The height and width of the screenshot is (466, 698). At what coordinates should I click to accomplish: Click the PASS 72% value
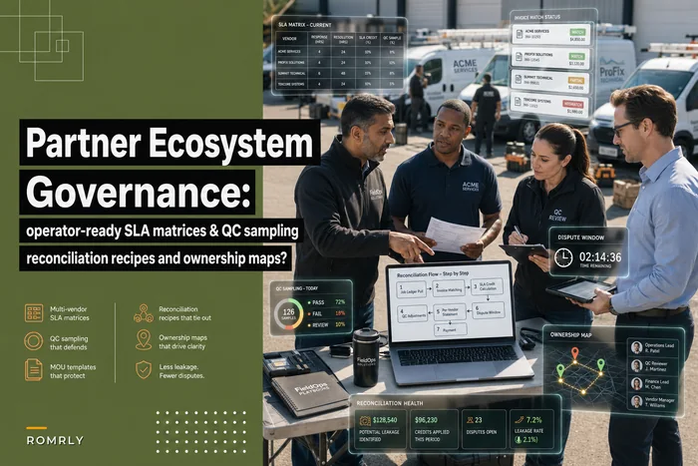tap(340, 302)
